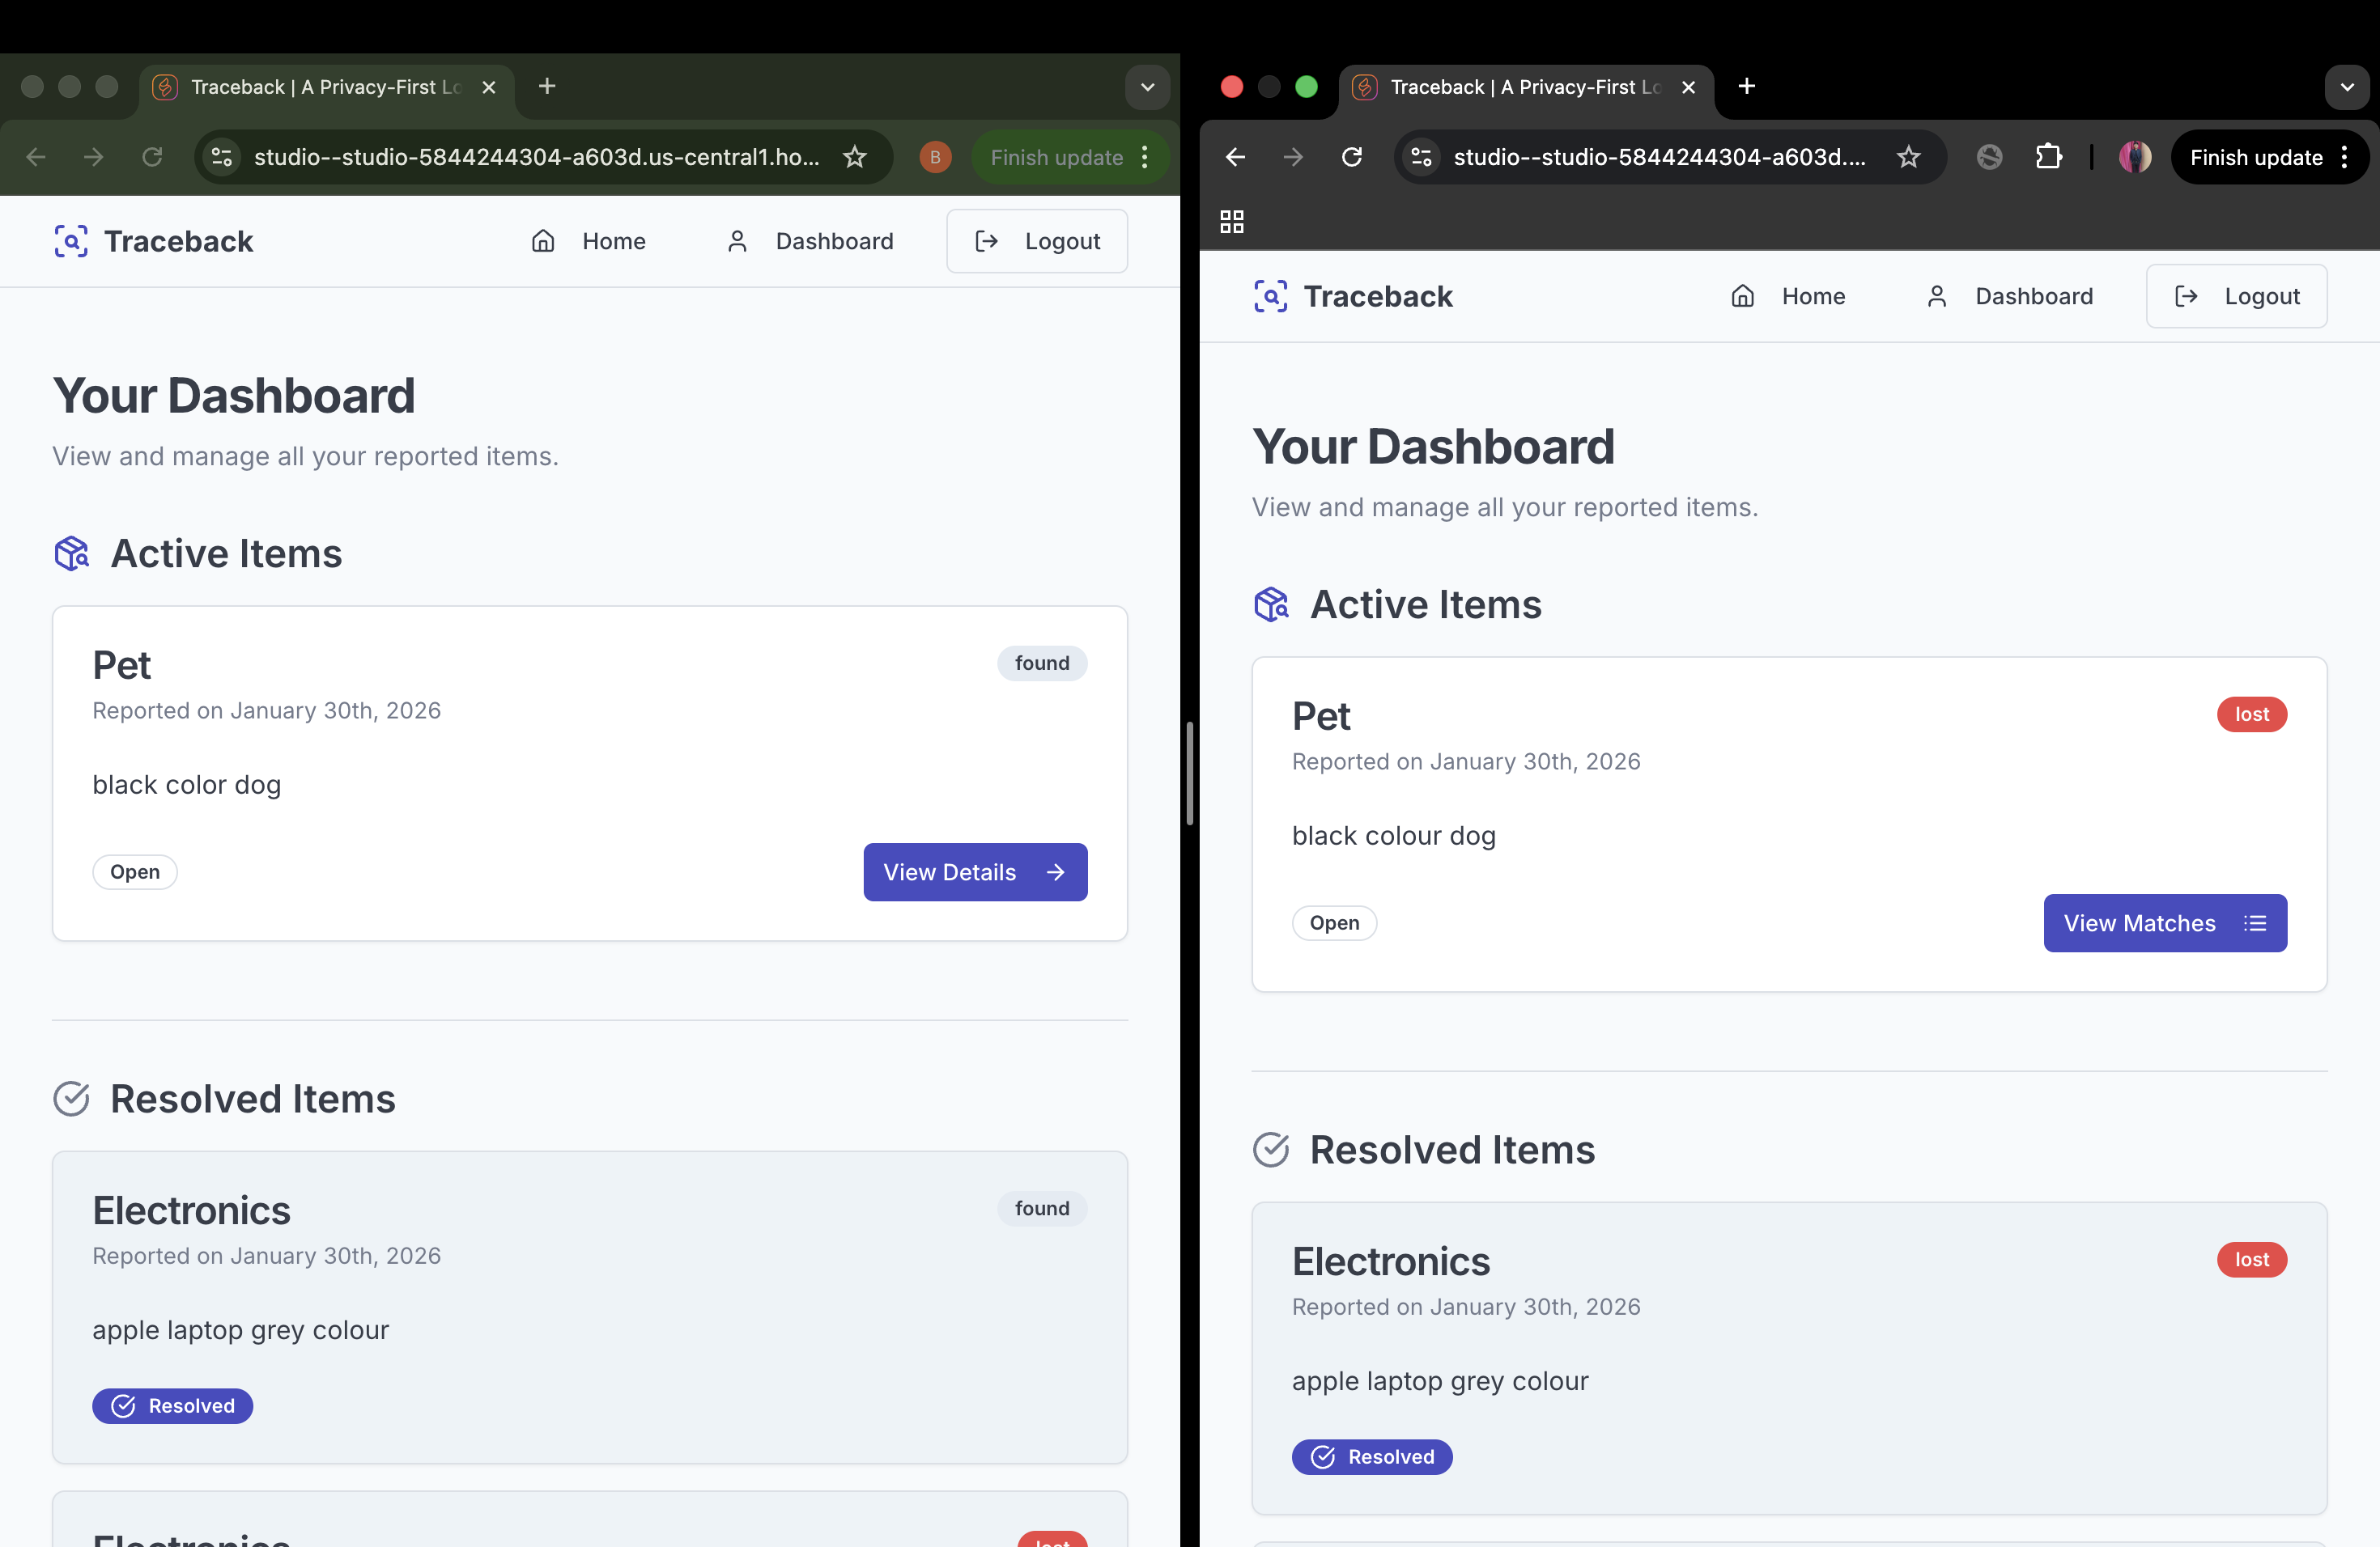Expand tab search dropdown in left browser

(x=1147, y=87)
